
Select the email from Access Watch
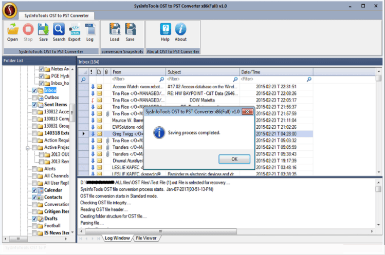[x=195, y=87]
